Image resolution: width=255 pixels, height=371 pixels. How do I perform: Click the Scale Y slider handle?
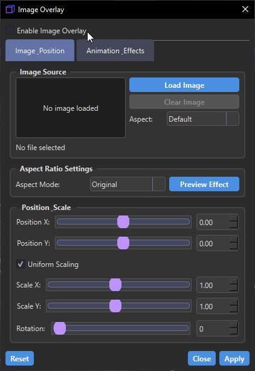(x=115, y=306)
